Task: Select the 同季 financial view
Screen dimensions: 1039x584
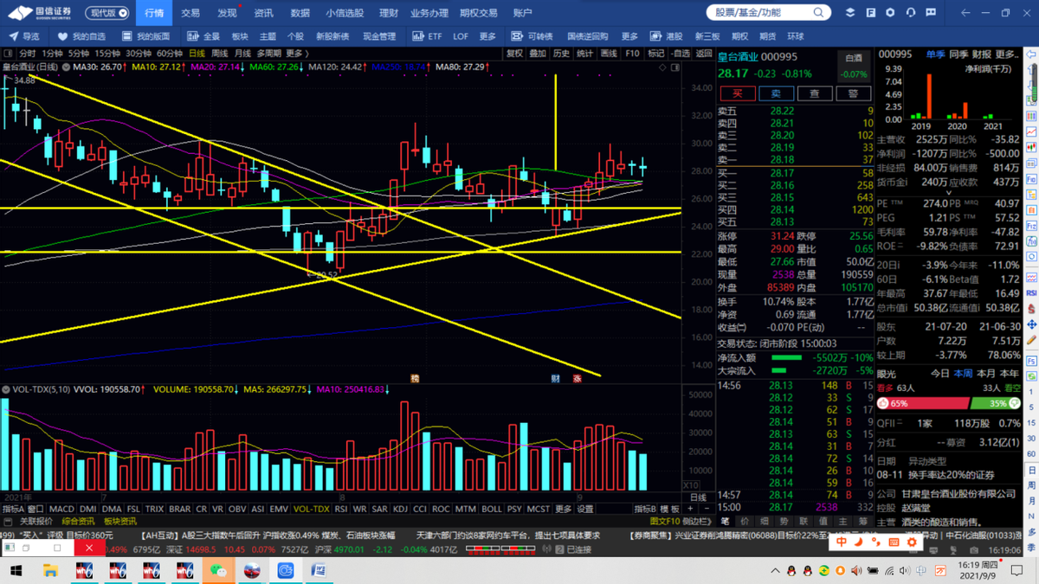Action: pyautogui.click(x=958, y=54)
